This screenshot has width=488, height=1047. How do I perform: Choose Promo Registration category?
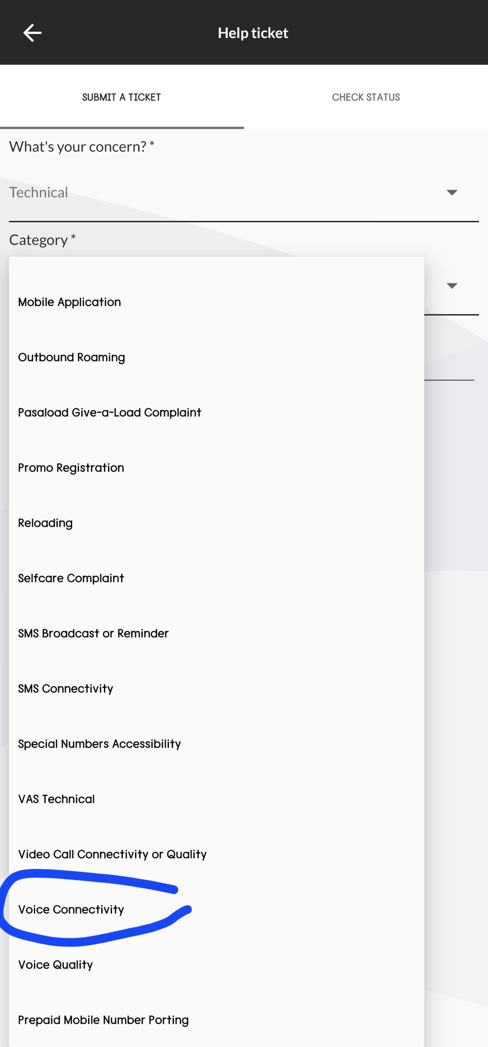(x=71, y=467)
